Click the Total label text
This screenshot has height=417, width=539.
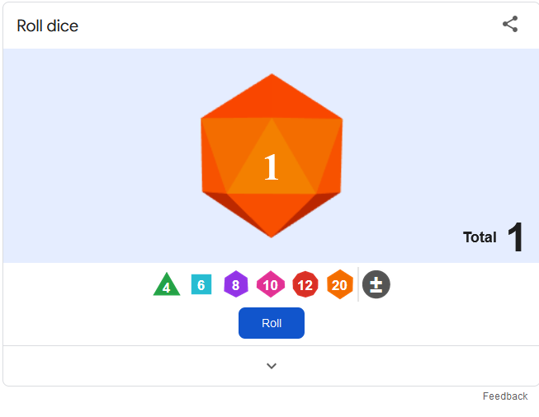(x=480, y=237)
